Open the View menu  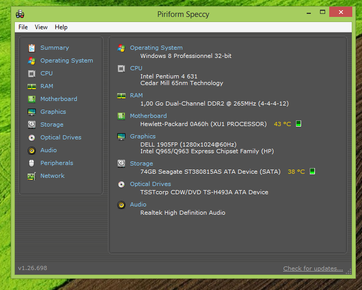[41, 27]
